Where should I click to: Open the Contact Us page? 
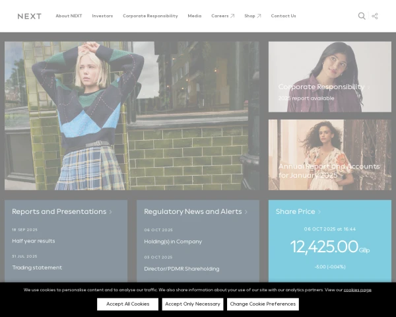(x=283, y=16)
